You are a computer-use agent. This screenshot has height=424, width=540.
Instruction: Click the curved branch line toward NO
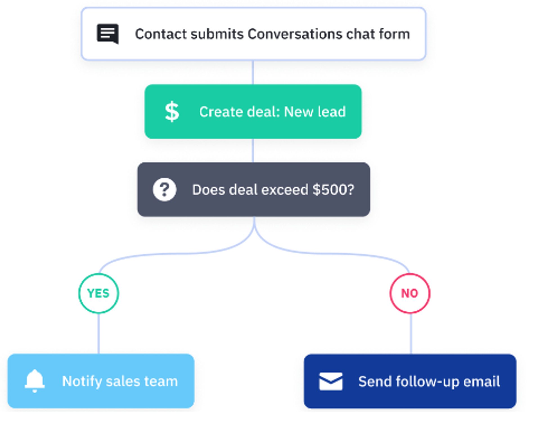coord(332,254)
